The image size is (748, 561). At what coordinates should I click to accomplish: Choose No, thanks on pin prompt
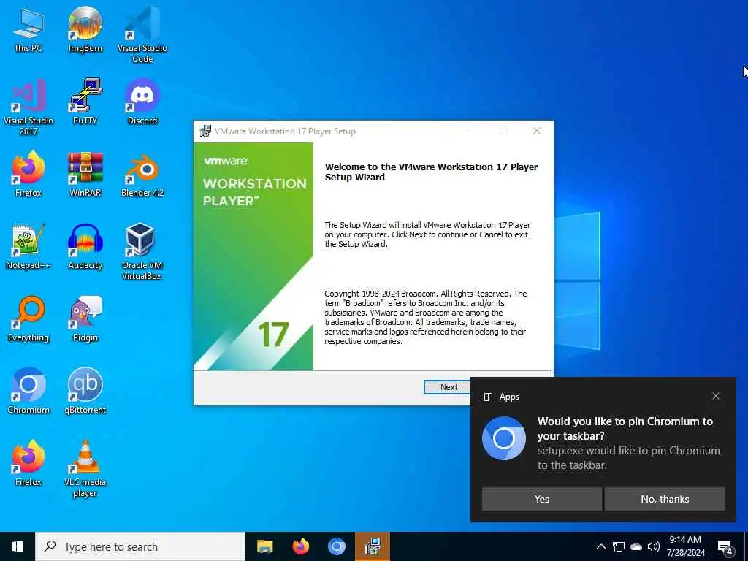click(665, 499)
